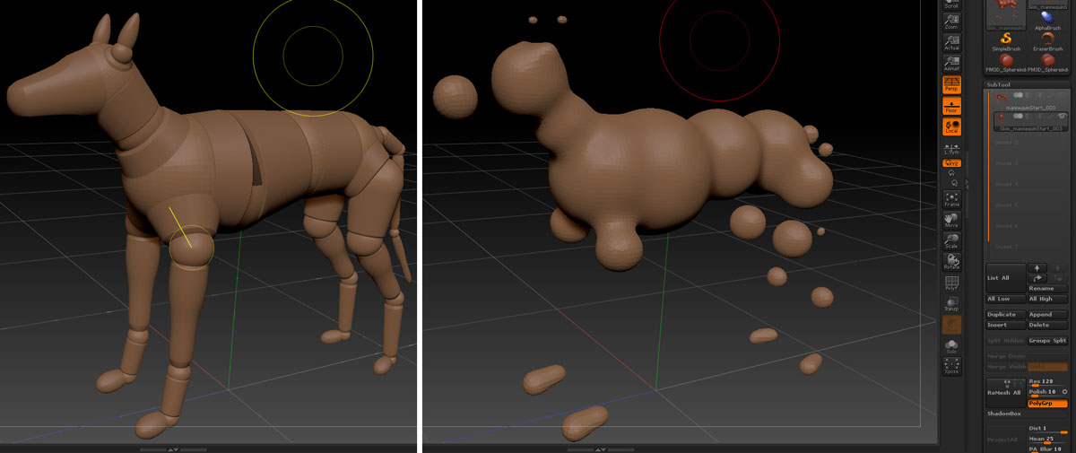This screenshot has height=453, width=1076.
Task: Click Insert subtool button
Action: (1006, 325)
